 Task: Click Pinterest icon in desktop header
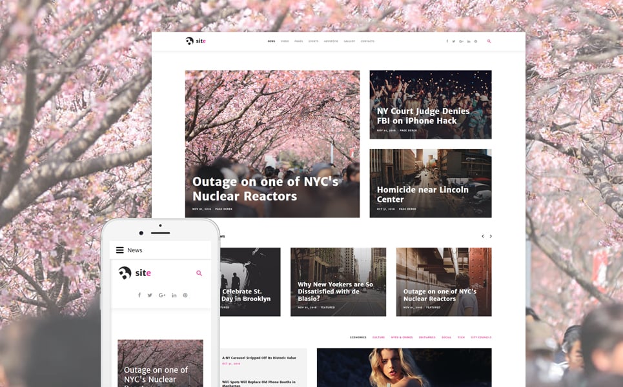click(x=476, y=41)
